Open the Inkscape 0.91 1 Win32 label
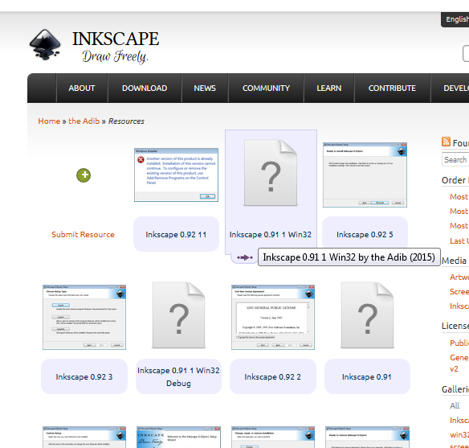The image size is (469, 448). point(271,235)
